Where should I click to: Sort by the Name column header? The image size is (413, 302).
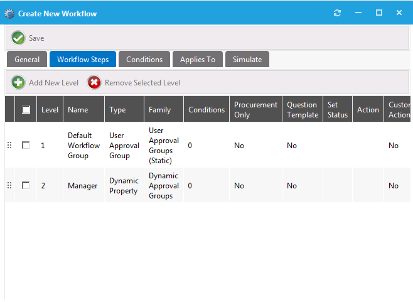click(78, 110)
